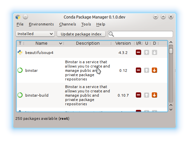Downgrade the binstar-build package

tap(154, 95)
